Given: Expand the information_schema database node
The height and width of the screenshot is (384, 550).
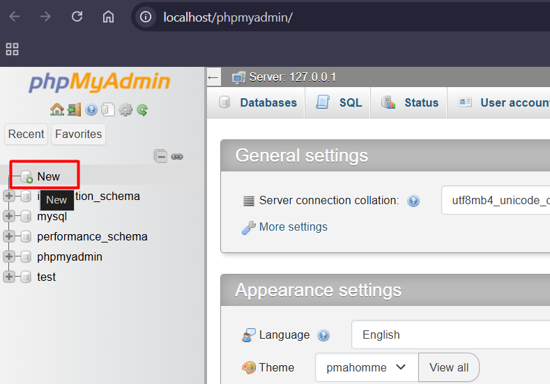Looking at the screenshot, I should (9, 196).
